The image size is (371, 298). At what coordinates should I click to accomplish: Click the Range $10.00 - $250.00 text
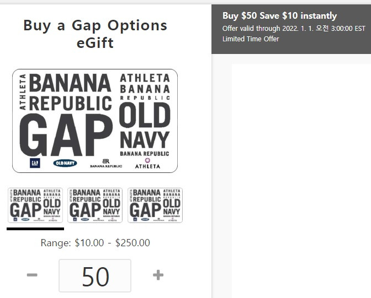(95, 243)
